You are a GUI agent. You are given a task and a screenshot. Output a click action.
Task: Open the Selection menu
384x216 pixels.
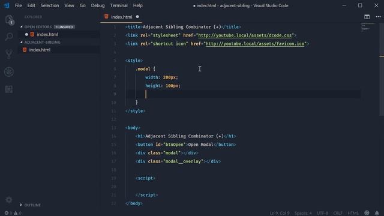point(50,5)
